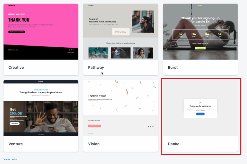Click the Preview button on Pathway template
Image resolution: width=247 pixels, height=164 pixels.
pos(121,32)
